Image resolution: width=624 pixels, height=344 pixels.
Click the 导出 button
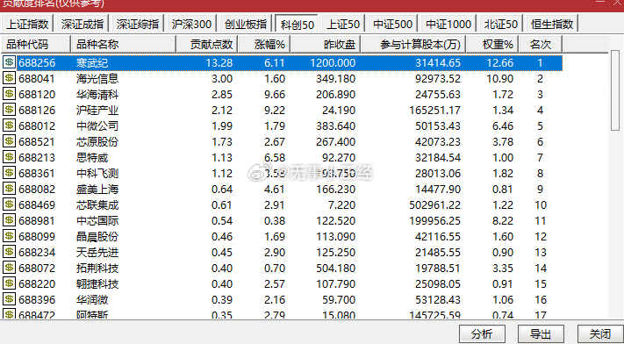point(541,333)
